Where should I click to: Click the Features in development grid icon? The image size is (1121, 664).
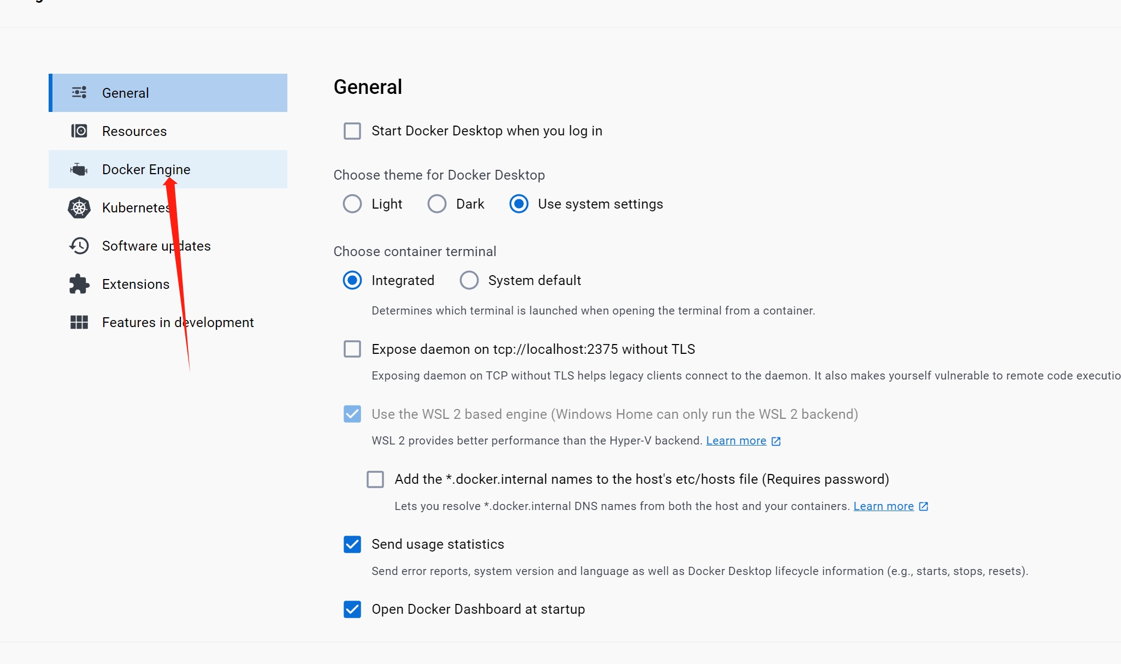(x=79, y=322)
